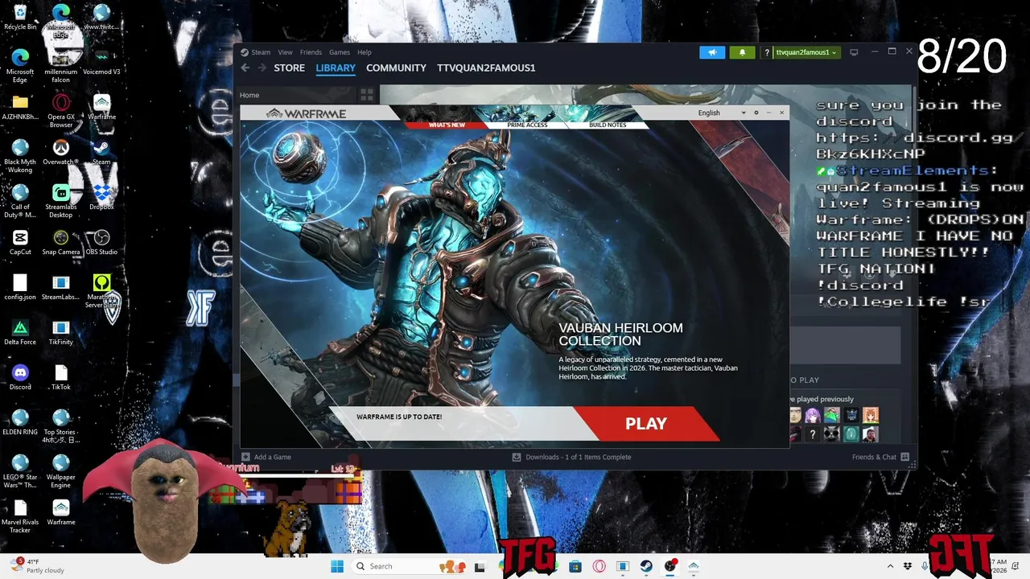Open millennium falcon desktop icon
Image resolution: width=1030 pixels, height=579 pixels.
60,67
